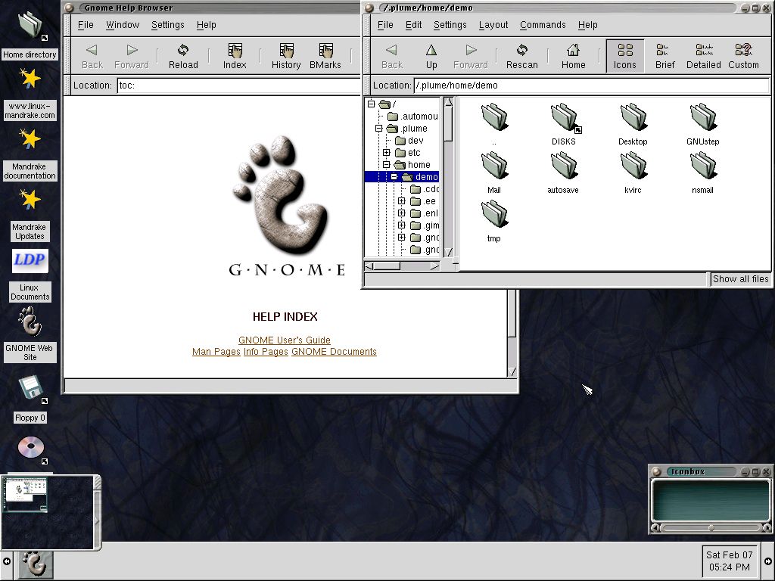Switch to Detailed view mode

(703, 55)
